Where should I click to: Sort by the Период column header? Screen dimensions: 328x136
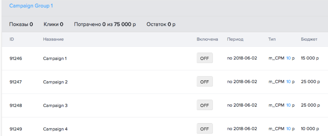pyautogui.click(x=235, y=39)
